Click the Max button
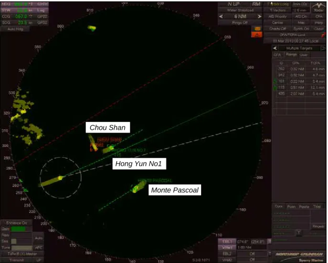328x263 pixels. [x=301, y=22]
